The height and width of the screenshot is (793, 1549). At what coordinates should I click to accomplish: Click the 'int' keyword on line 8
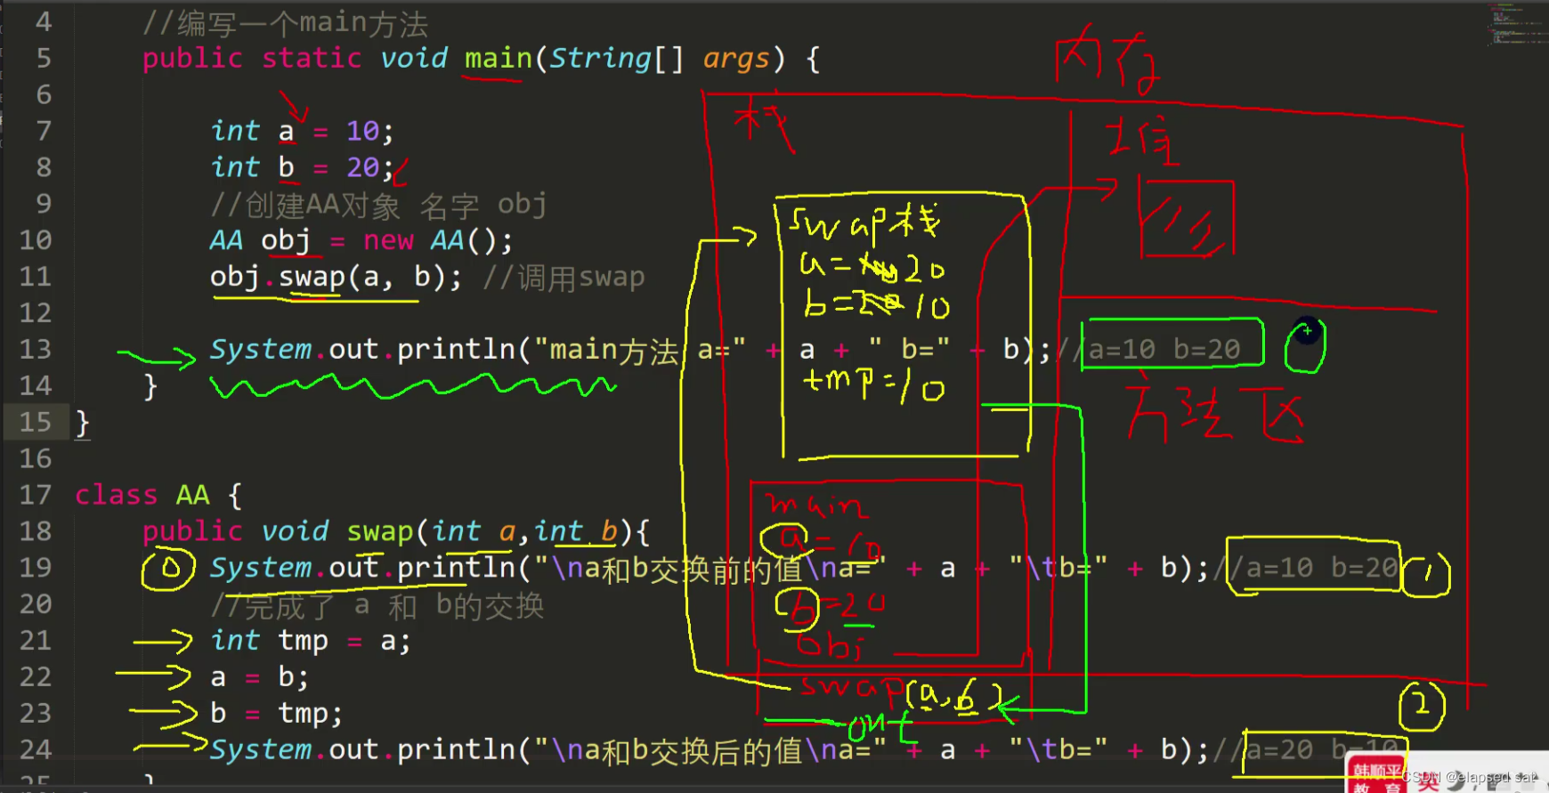click(235, 167)
